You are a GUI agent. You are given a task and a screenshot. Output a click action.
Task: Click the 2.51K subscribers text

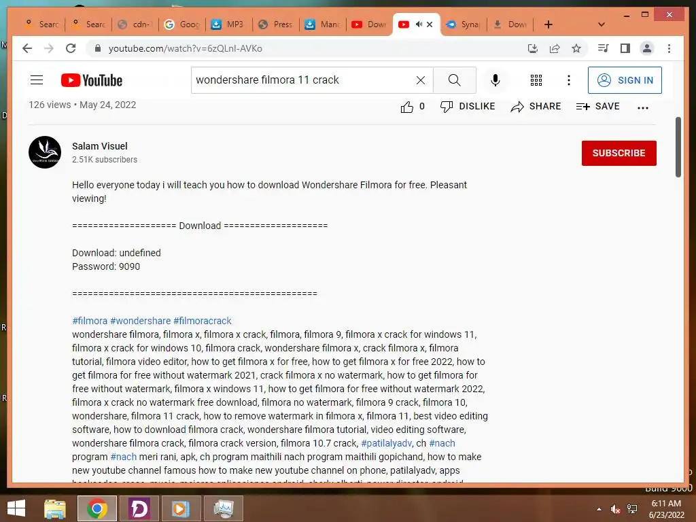point(105,159)
